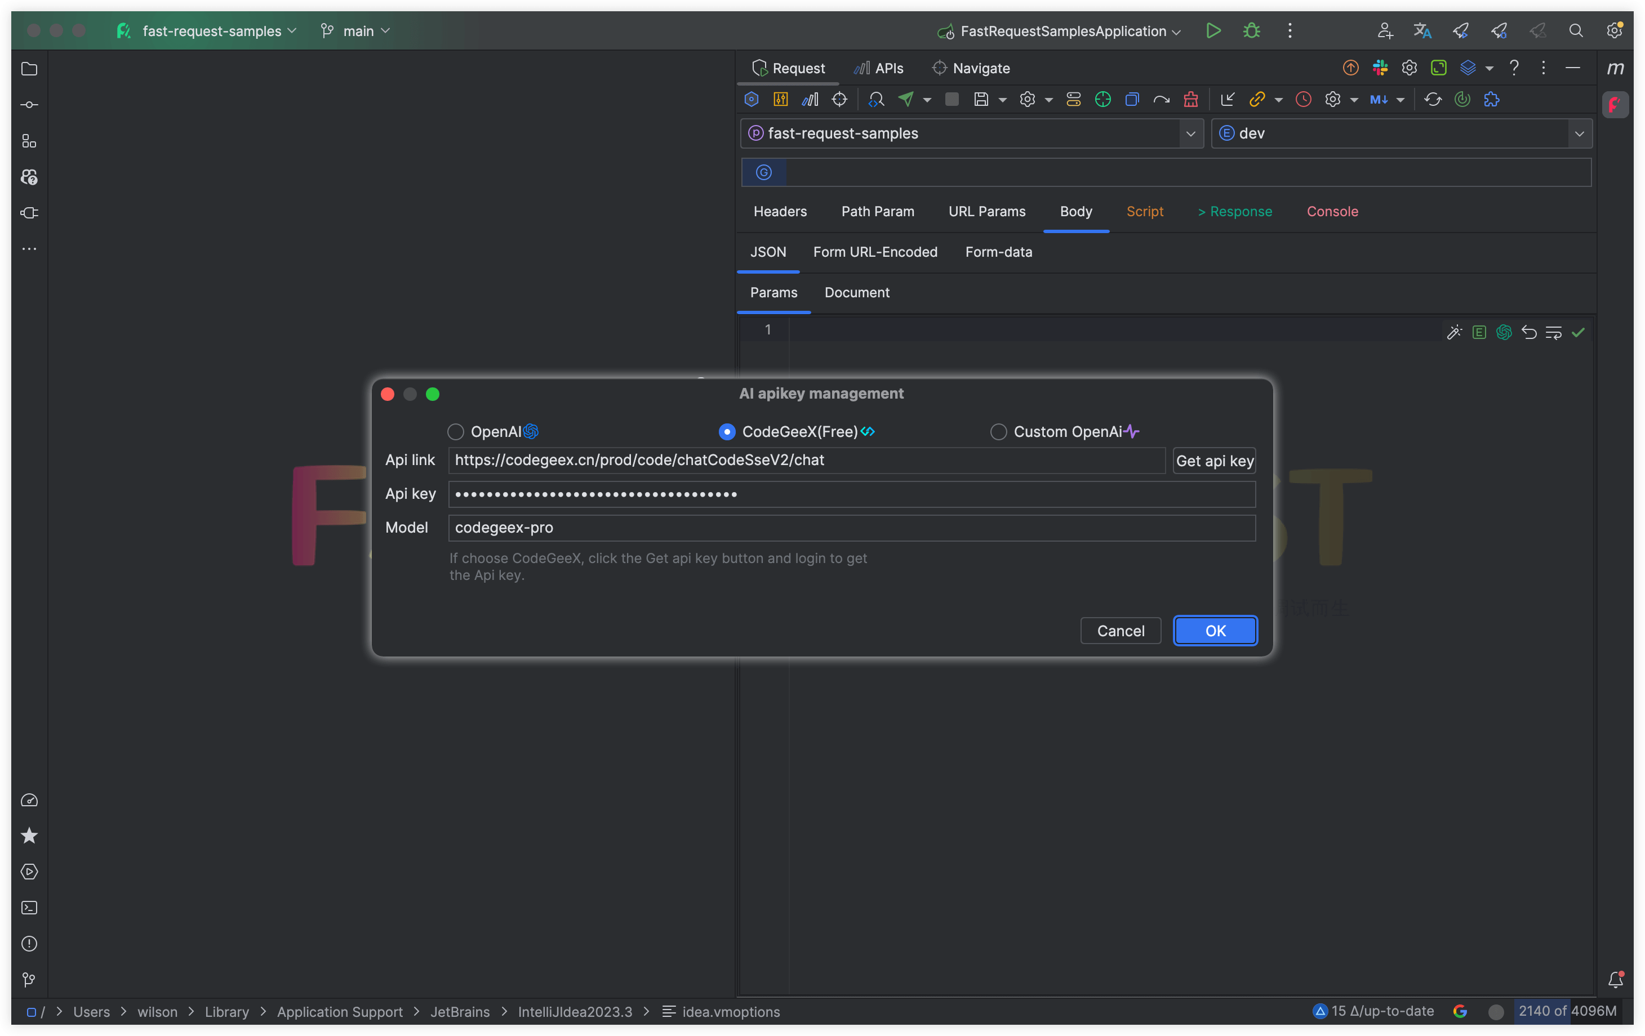Select the CodeGeeX(Free) radio option
The image size is (1645, 1036).
tap(727, 432)
